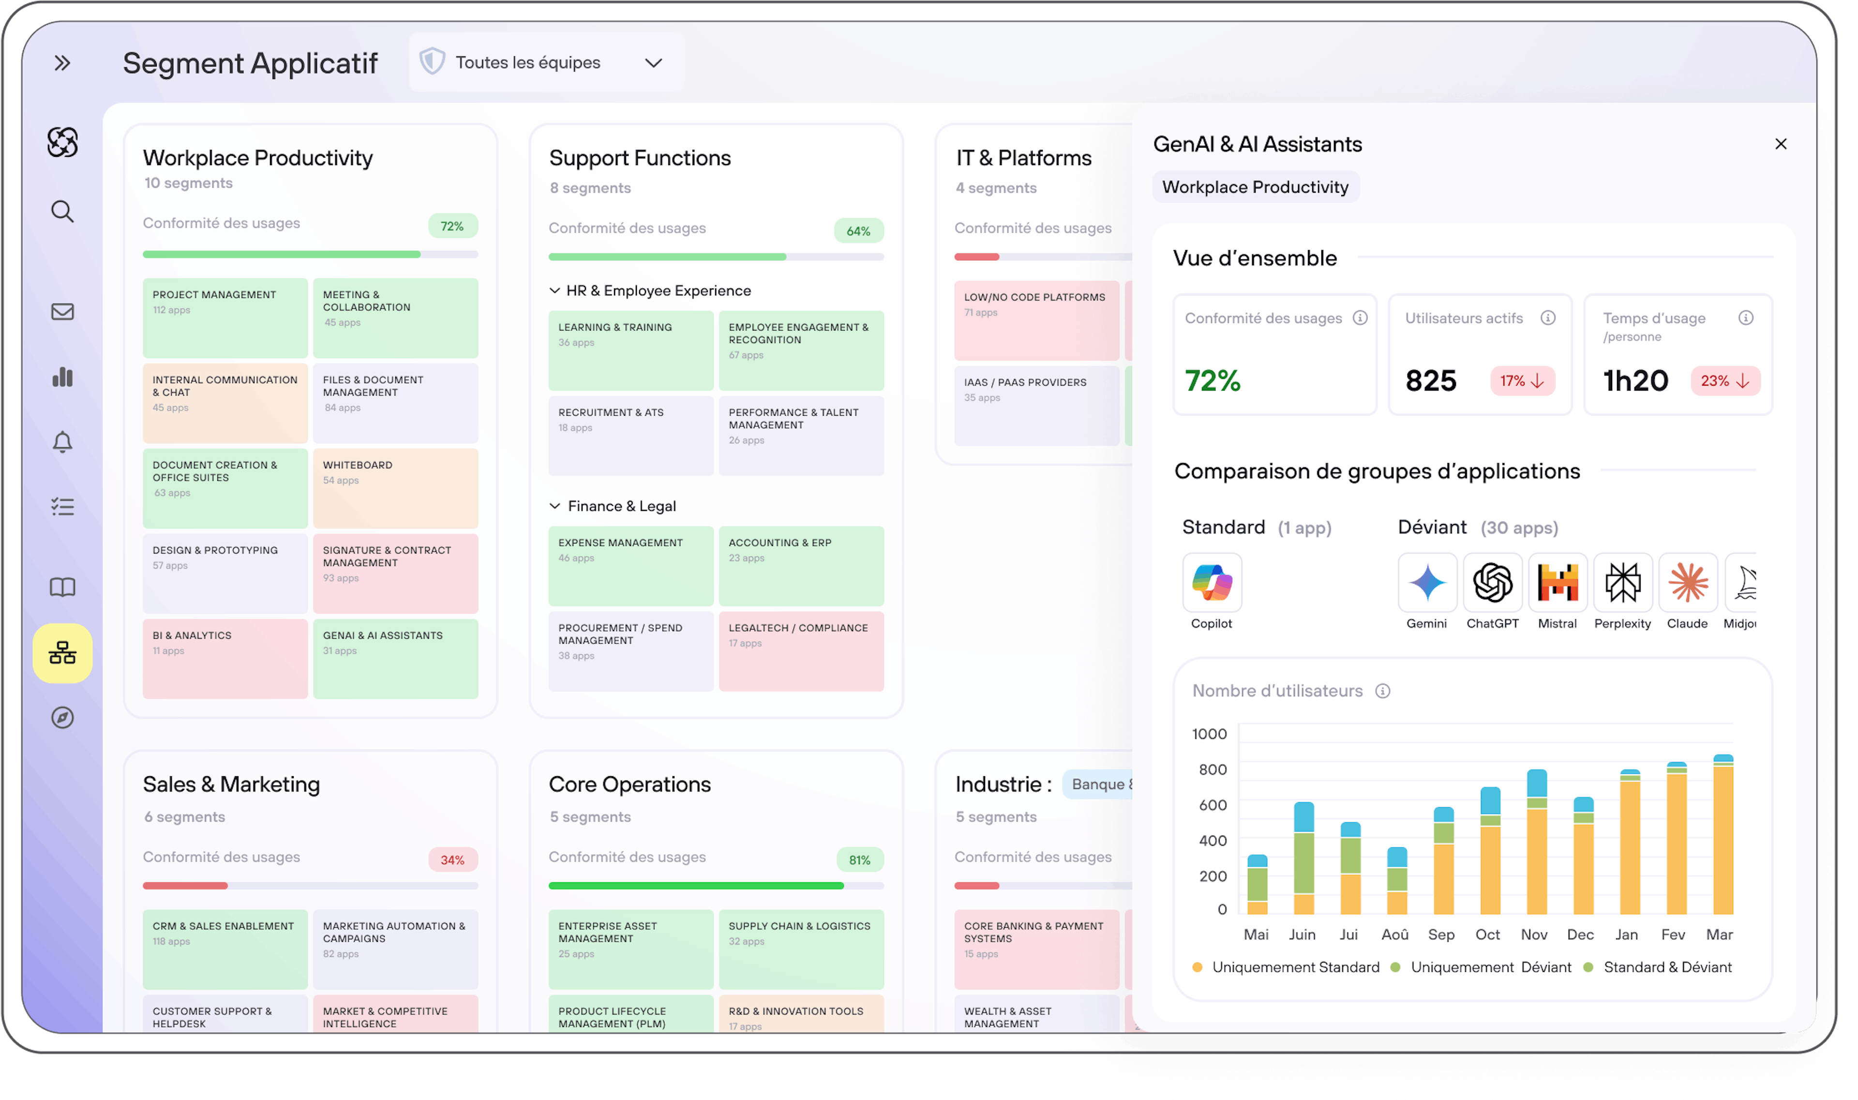Click info icon next to Utilisateurs actifs
Image resolution: width=1858 pixels, height=1100 pixels.
click(x=1547, y=318)
